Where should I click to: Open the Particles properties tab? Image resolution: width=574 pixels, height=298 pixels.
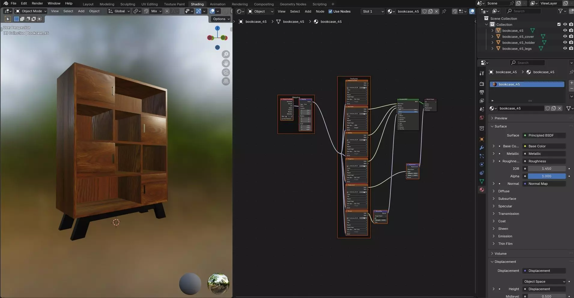(x=482, y=156)
